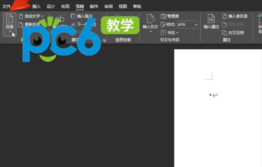The width and height of the screenshot is (262, 167).
Task: Open 管理源 (Manage Sources)
Action: [170, 16]
